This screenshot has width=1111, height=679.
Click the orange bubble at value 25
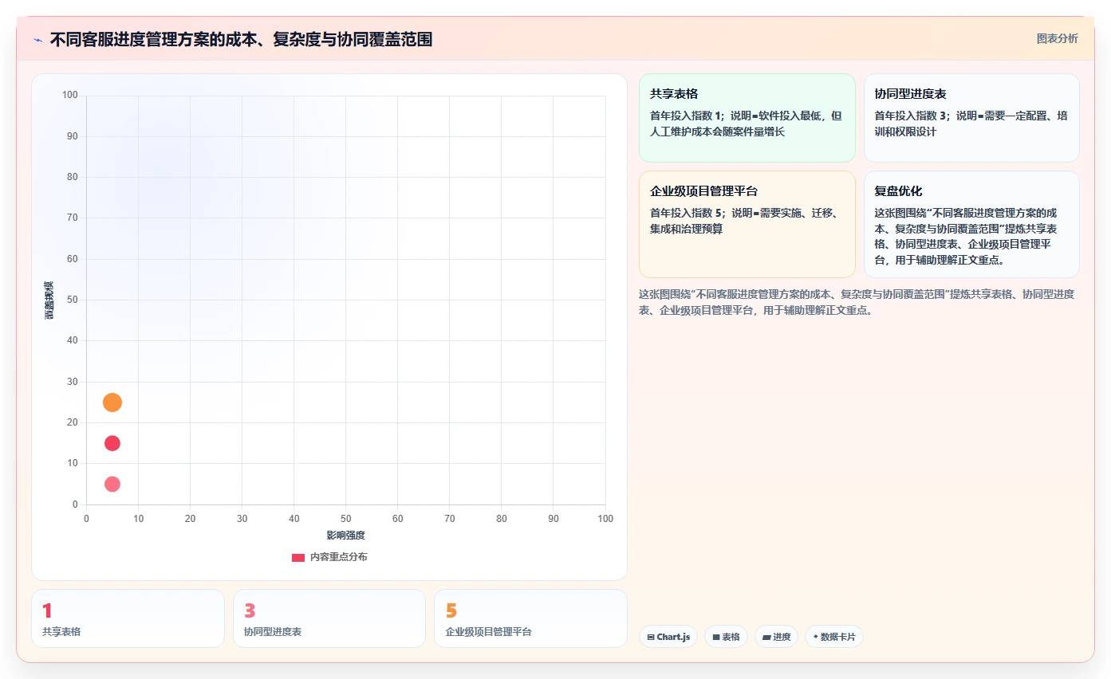pyautogui.click(x=112, y=402)
